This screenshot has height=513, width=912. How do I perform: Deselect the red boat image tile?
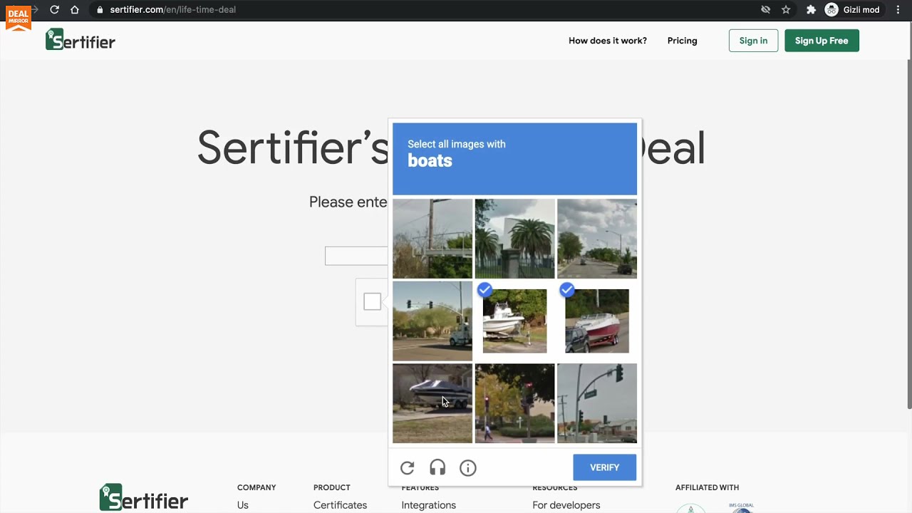[597, 321]
